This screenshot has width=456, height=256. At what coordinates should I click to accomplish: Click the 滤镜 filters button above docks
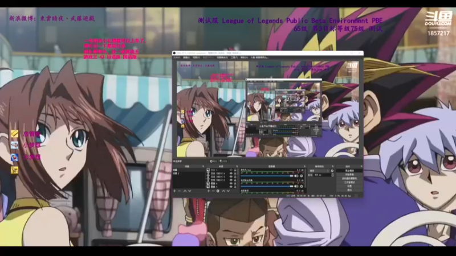224,162
